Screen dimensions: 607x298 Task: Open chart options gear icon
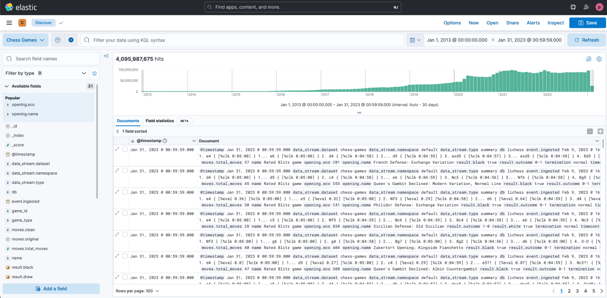click(x=599, y=59)
